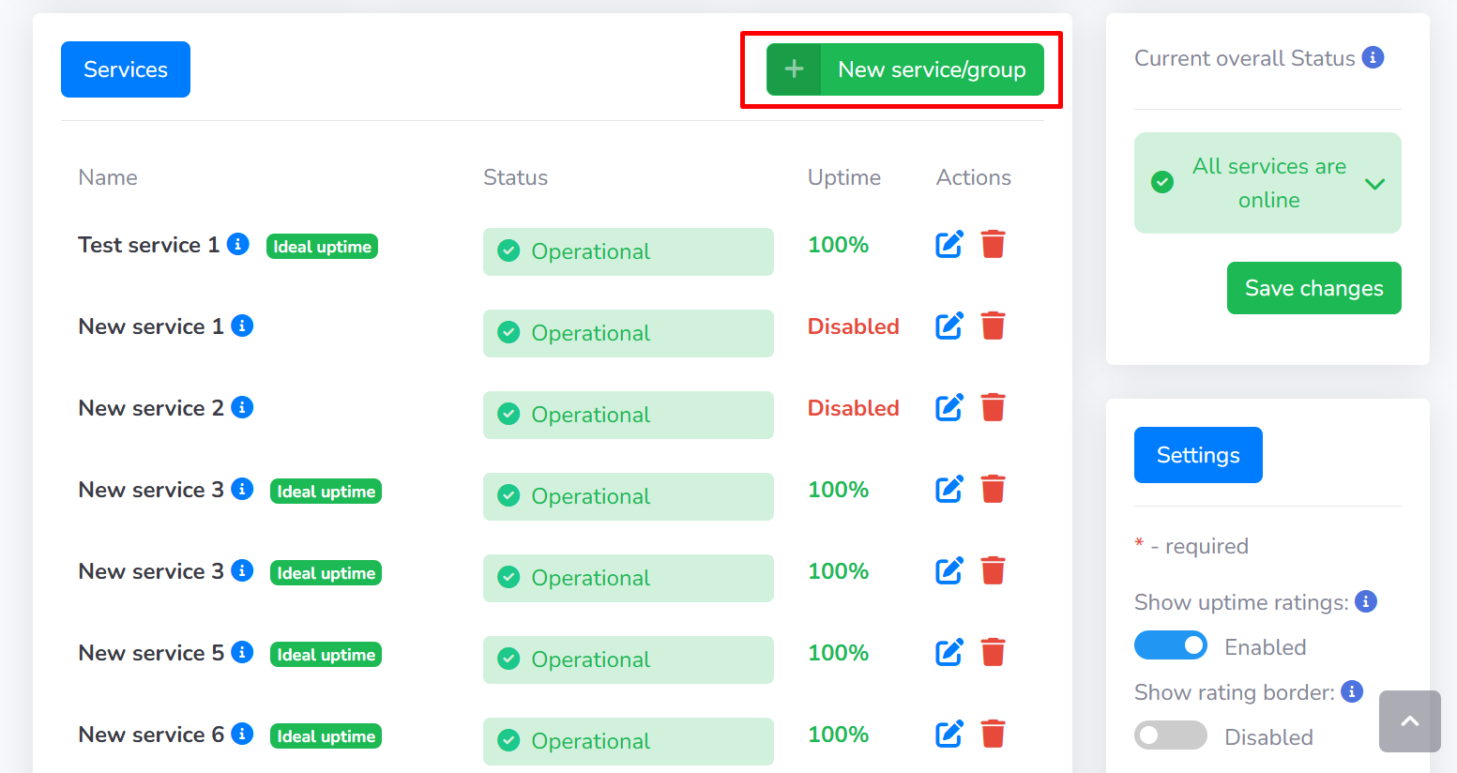Toggle the info badge on New service 6
1457x773 pixels.
click(x=242, y=735)
